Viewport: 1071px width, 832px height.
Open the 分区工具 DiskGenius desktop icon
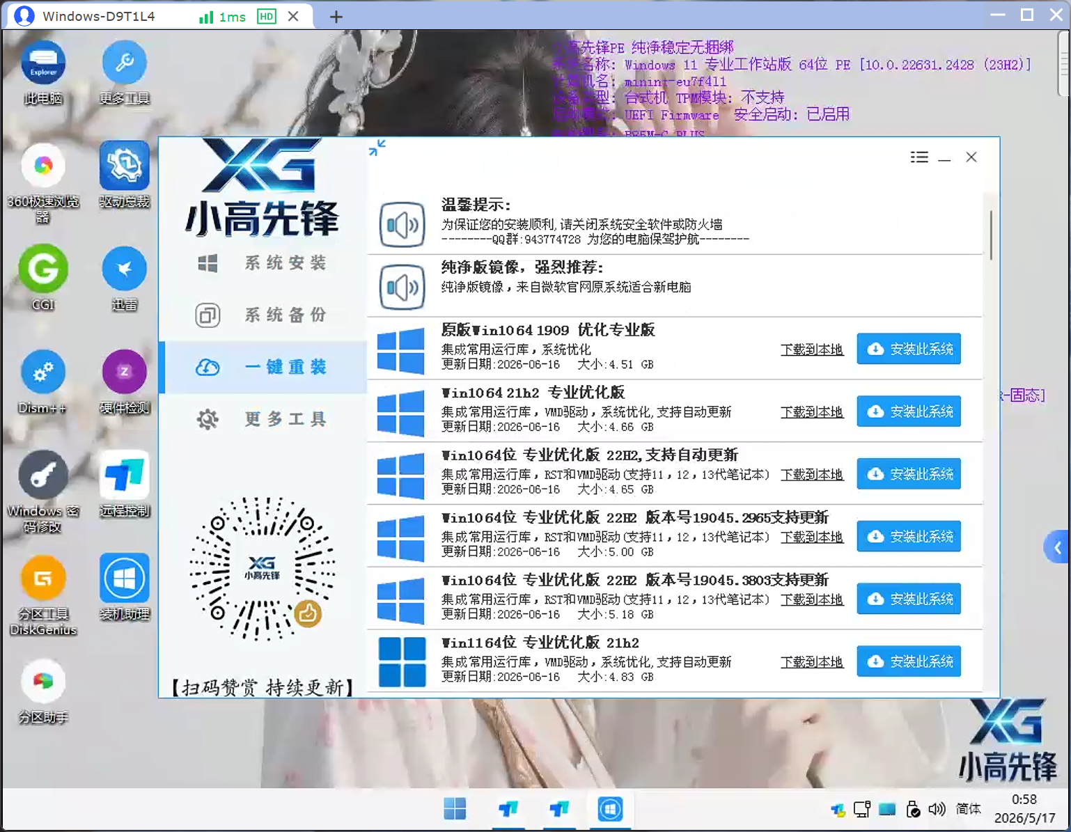[x=43, y=595]
